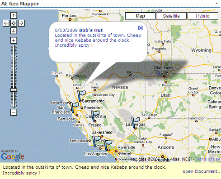Pan the map left with arrow button
Image resolution: width=221 pixels, height=179 pixels.
tap(6, 23)
